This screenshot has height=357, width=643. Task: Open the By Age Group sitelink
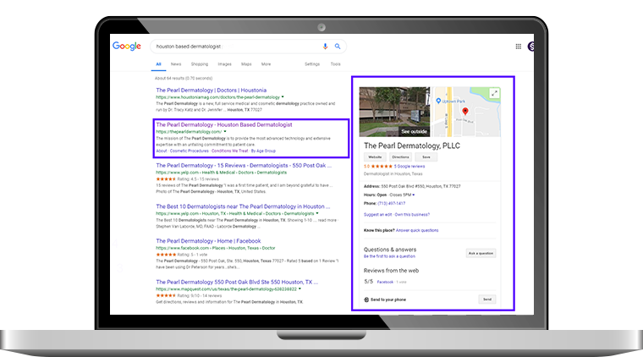click(x=263, y=151)
